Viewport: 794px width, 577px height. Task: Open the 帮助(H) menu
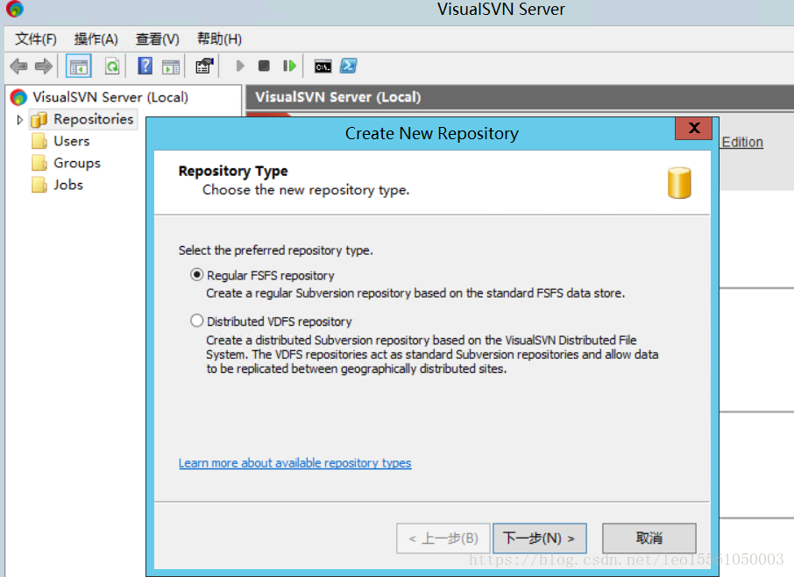(219, 39)
